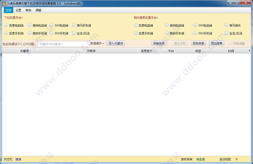Click the 停止任务 button
Viewport: 253px width, 164px height.
pos(180,44)
